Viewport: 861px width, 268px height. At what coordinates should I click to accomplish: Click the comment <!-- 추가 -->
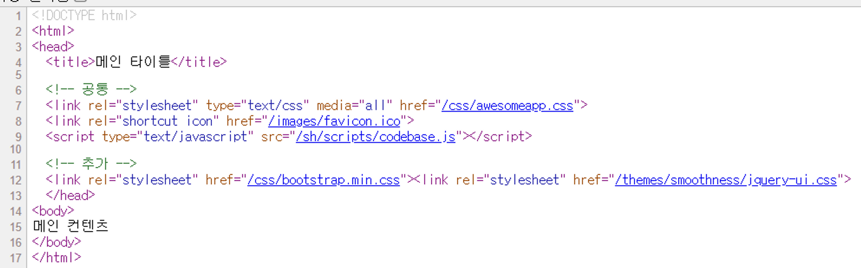(x=91, y=164)
